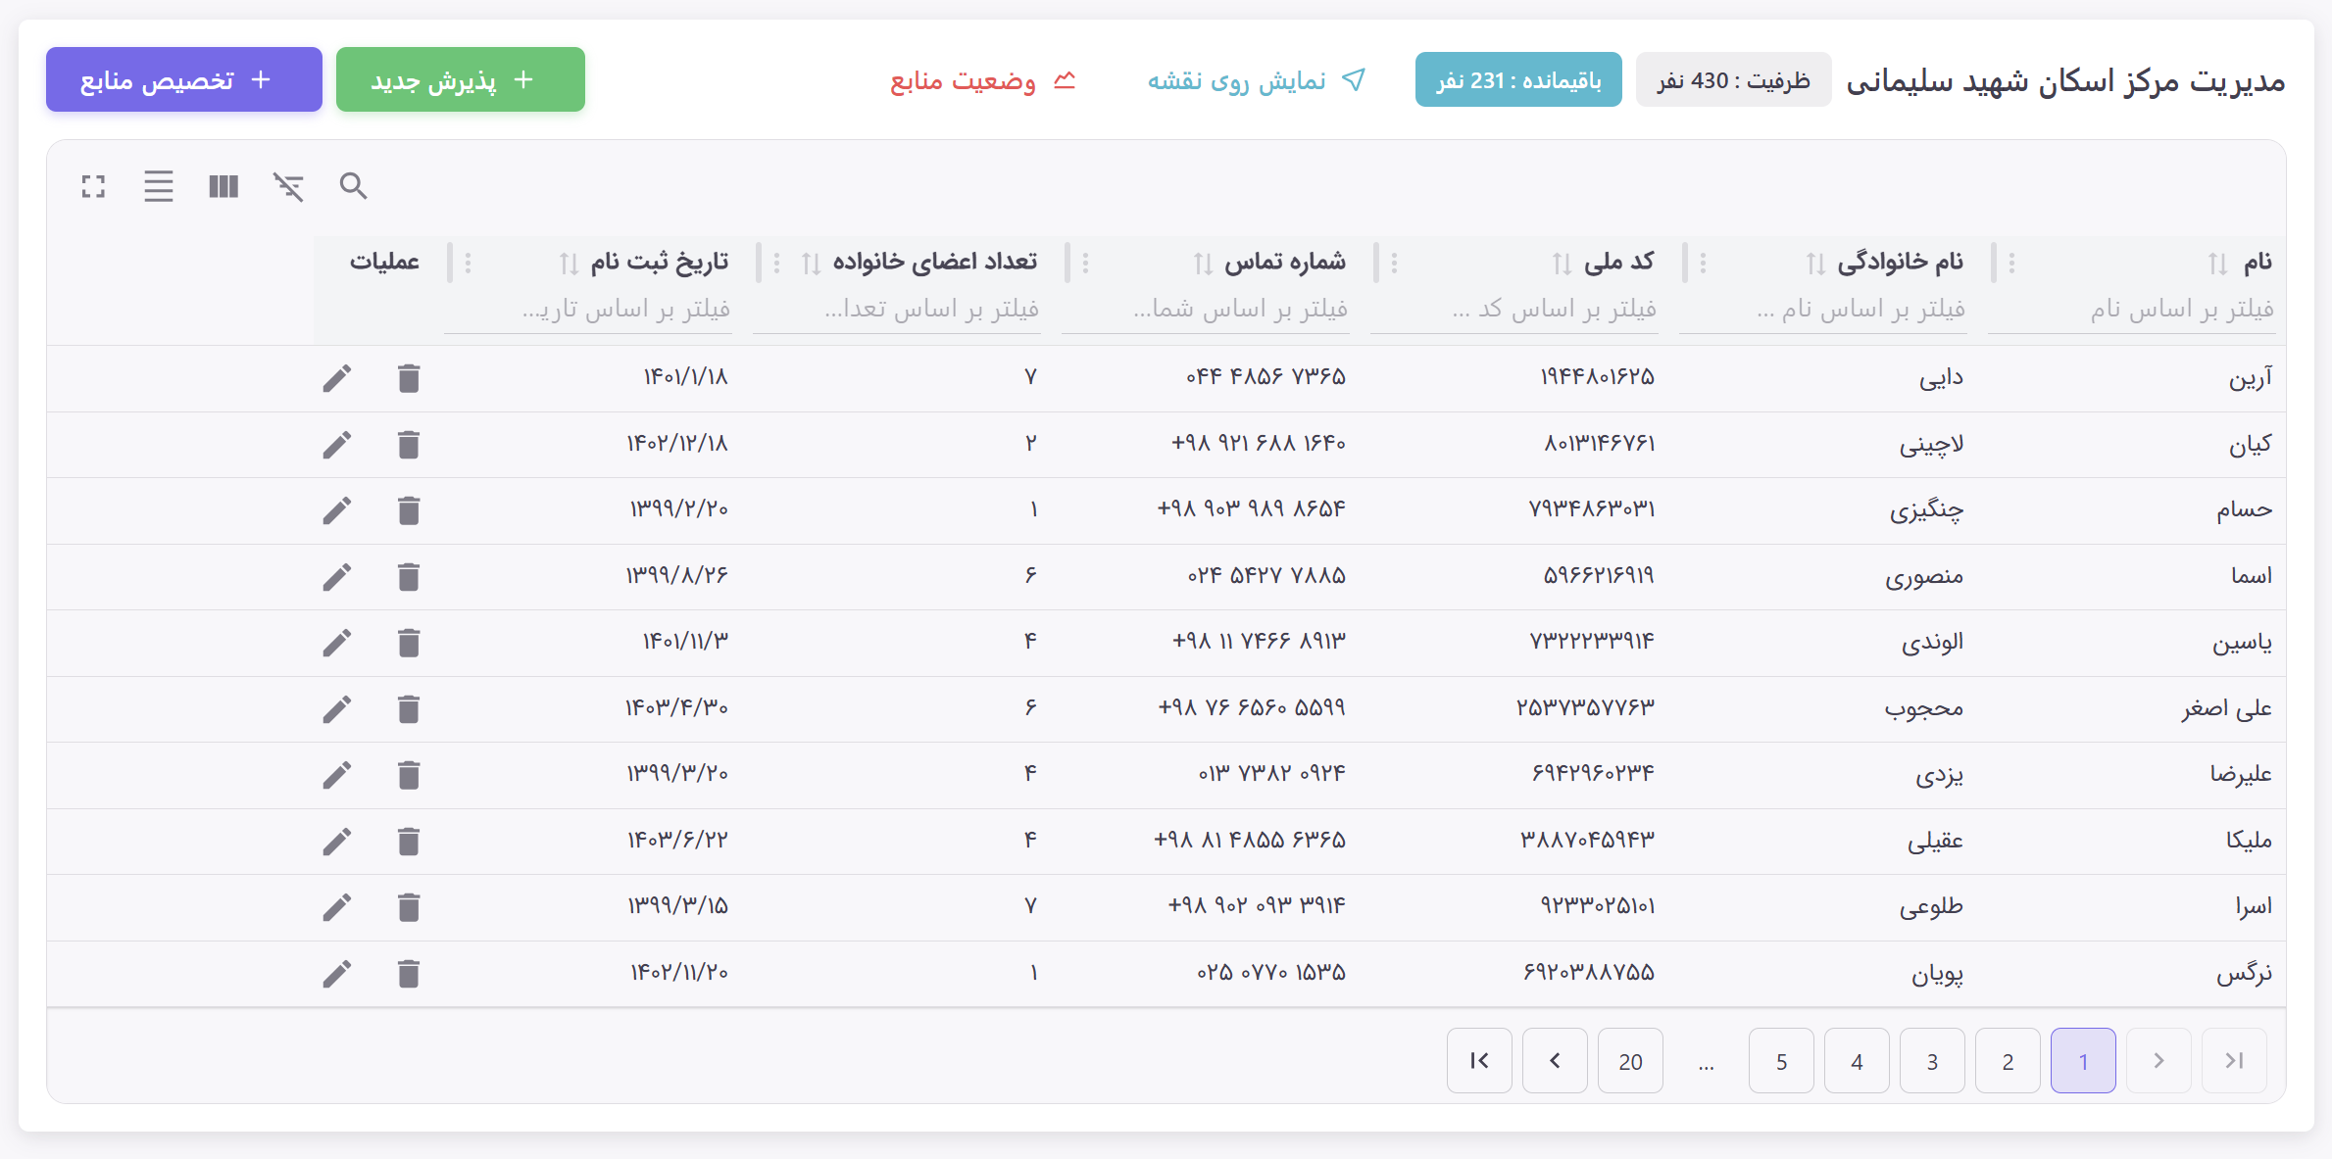Toggle sorting on the تاریخ ثبت نام column
Image resolution: width=2332 pixels, height=1159 pixels.
click(567, 262)
